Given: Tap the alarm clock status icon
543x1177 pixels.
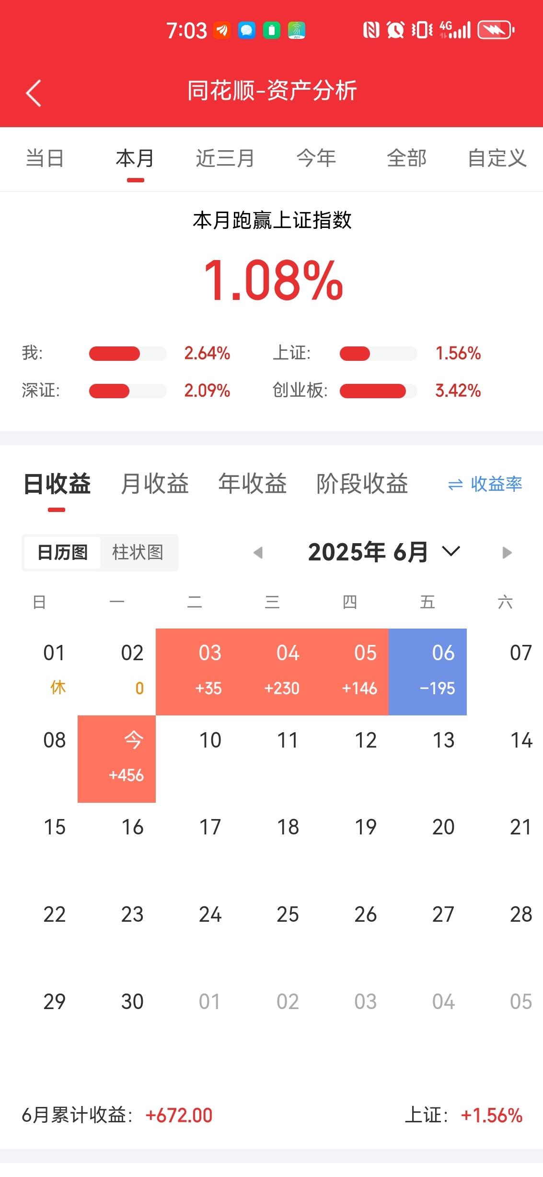Looking at the screenshot, I should [x=395, y=30].
